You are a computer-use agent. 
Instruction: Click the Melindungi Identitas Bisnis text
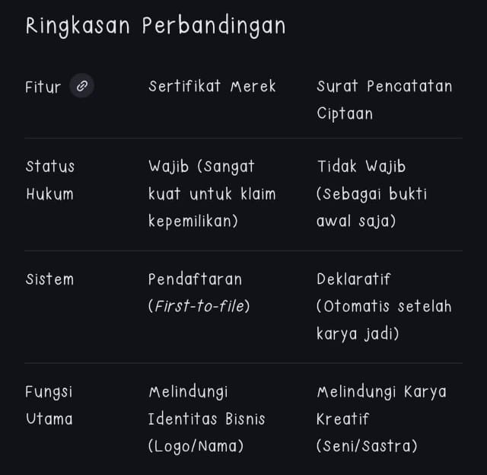point(206,405)
